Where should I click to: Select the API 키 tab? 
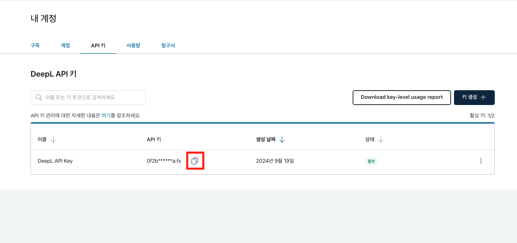(98, 45)
